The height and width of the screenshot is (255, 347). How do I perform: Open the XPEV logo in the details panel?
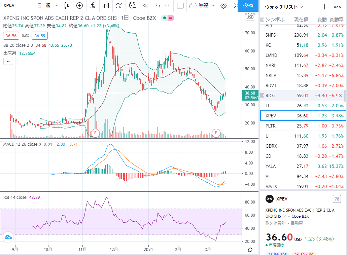click(x=270, y=199)
